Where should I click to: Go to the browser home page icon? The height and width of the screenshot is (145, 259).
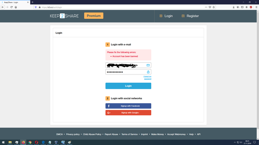[x=16, y=7]
